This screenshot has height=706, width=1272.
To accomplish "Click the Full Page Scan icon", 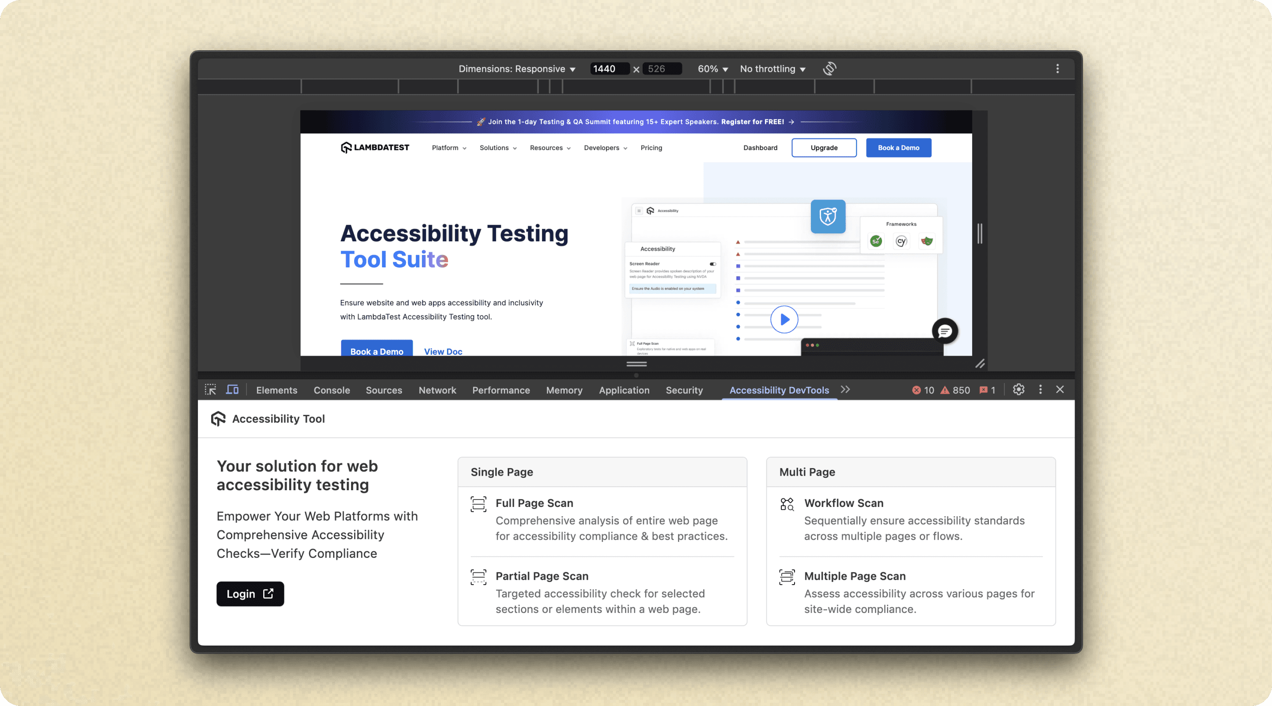I will click(478, 504).
